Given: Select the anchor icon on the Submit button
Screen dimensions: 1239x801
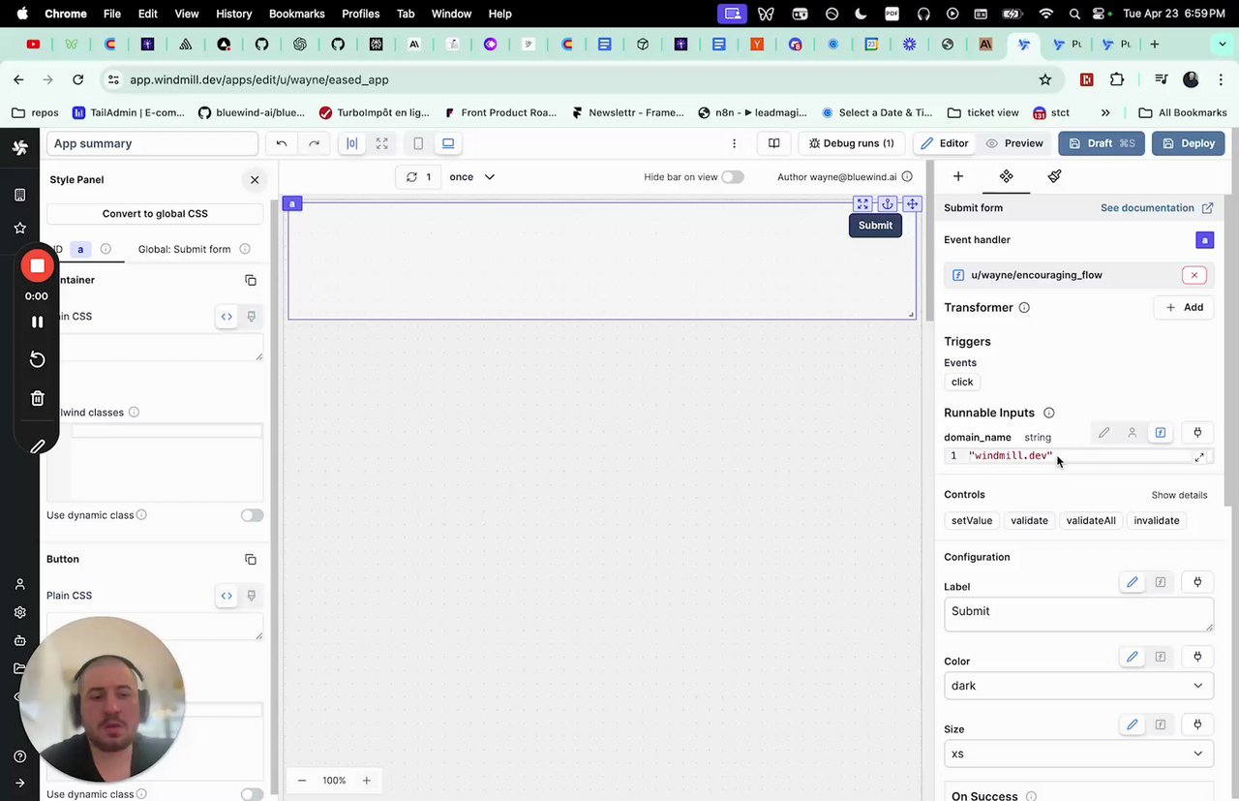Looking at the screenshot, I should (x=888, y=204).
